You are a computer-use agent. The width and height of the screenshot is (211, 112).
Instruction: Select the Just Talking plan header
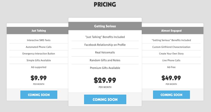(38, 31)
